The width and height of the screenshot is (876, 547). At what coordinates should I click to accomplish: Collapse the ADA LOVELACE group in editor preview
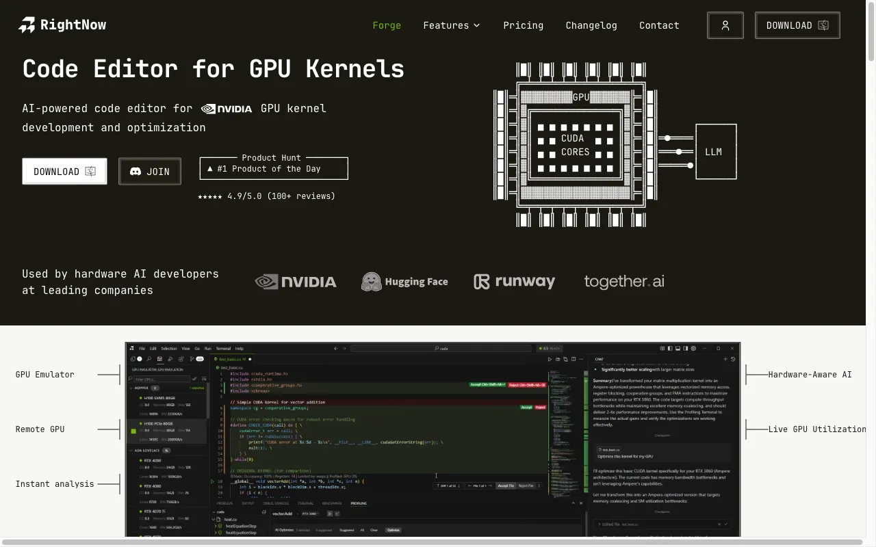[x=131, y=451]
